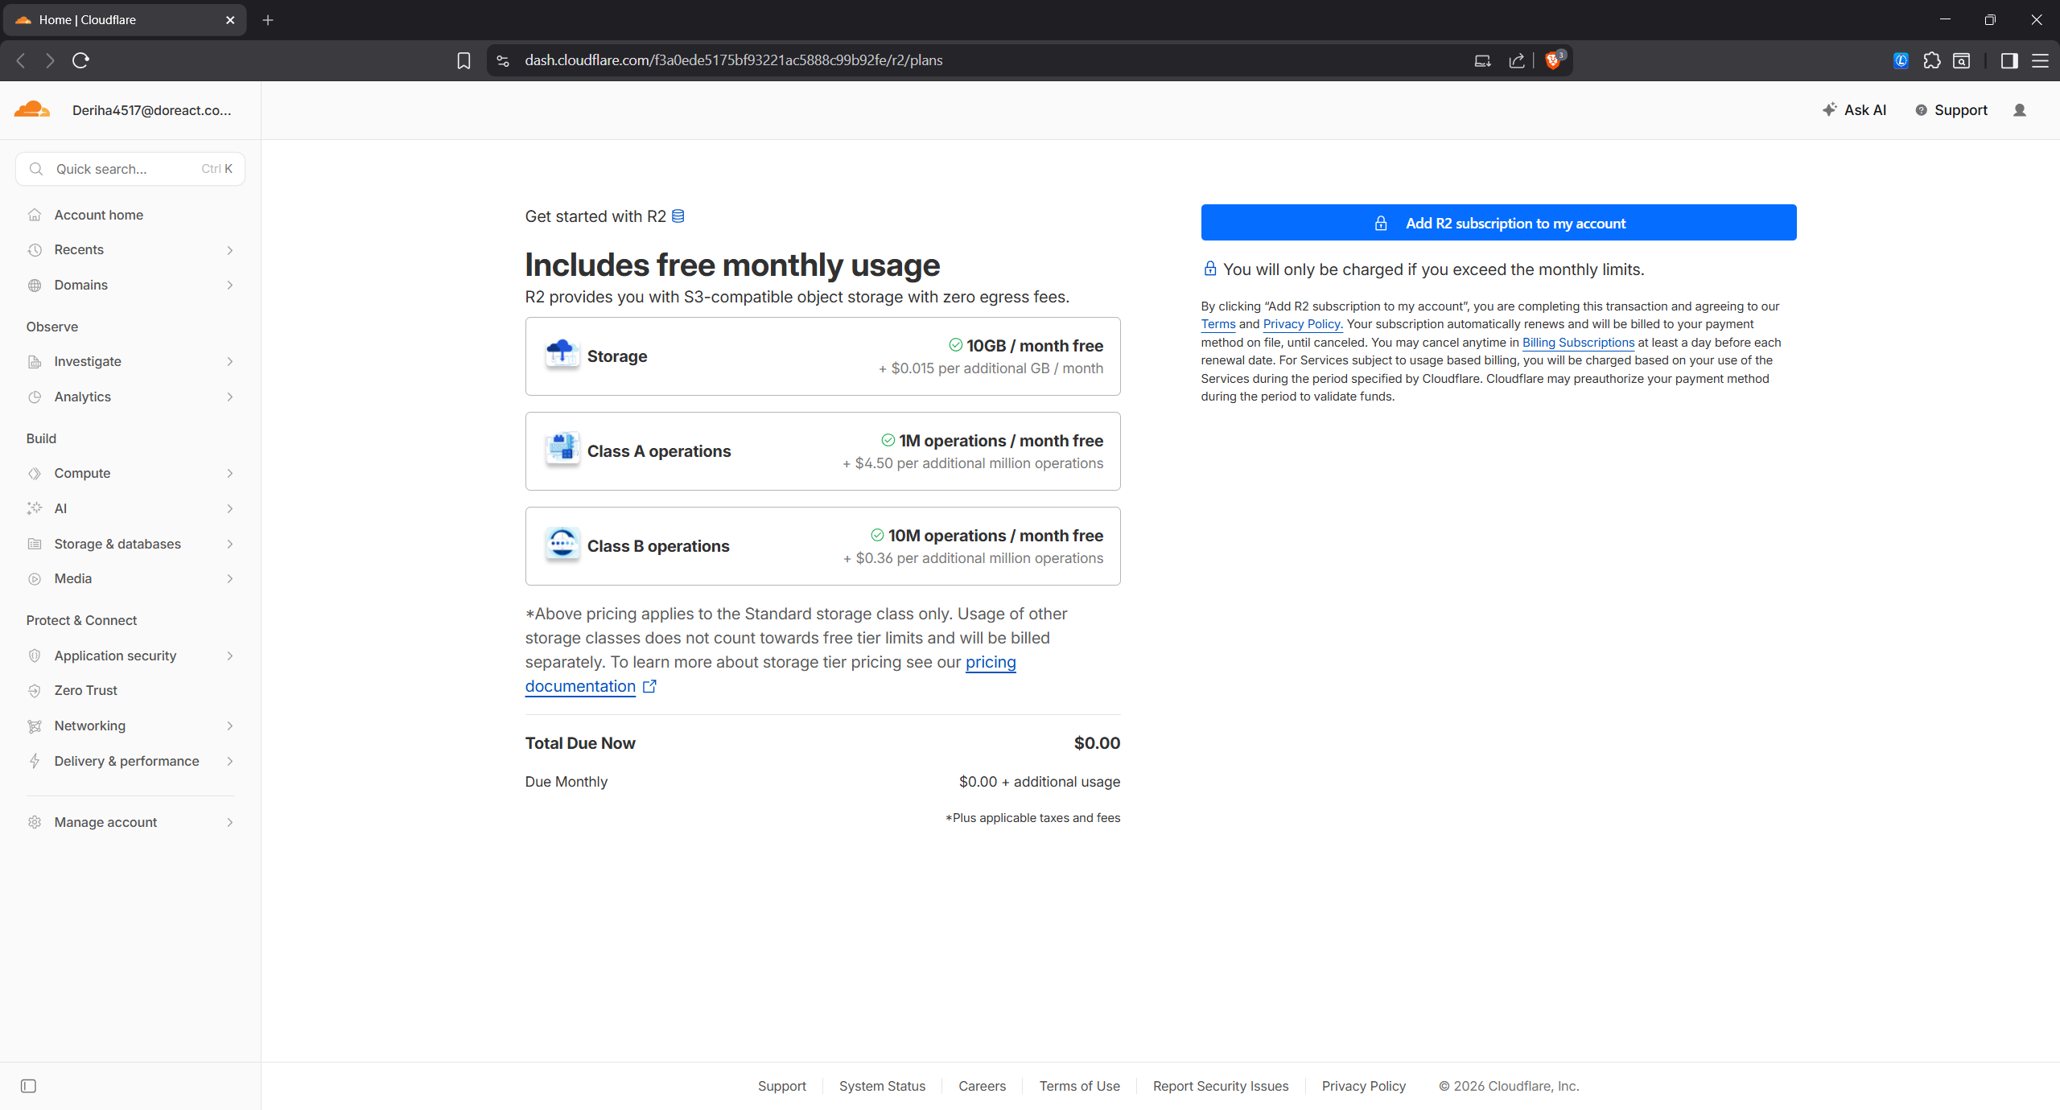Click the Media play icon

pos(35,579)
